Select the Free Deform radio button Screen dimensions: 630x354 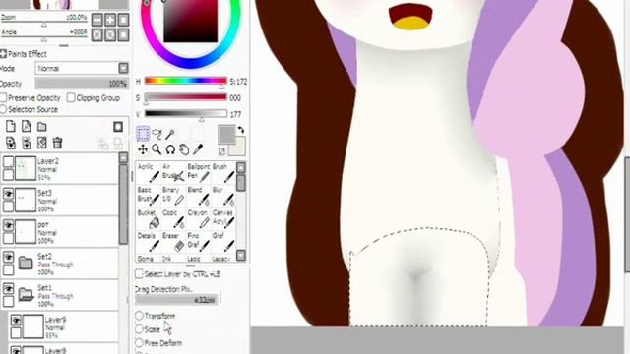(139, 343)
